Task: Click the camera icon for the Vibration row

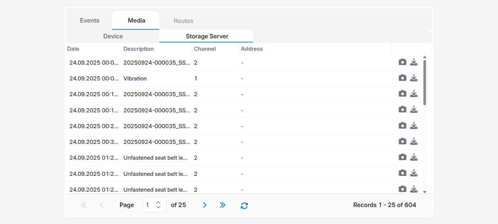Action: tap(402, 78)
